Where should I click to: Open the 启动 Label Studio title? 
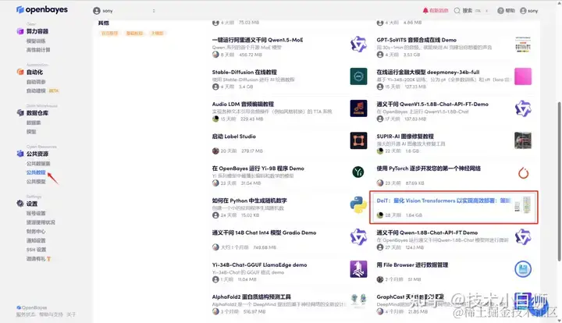point(233,137)
